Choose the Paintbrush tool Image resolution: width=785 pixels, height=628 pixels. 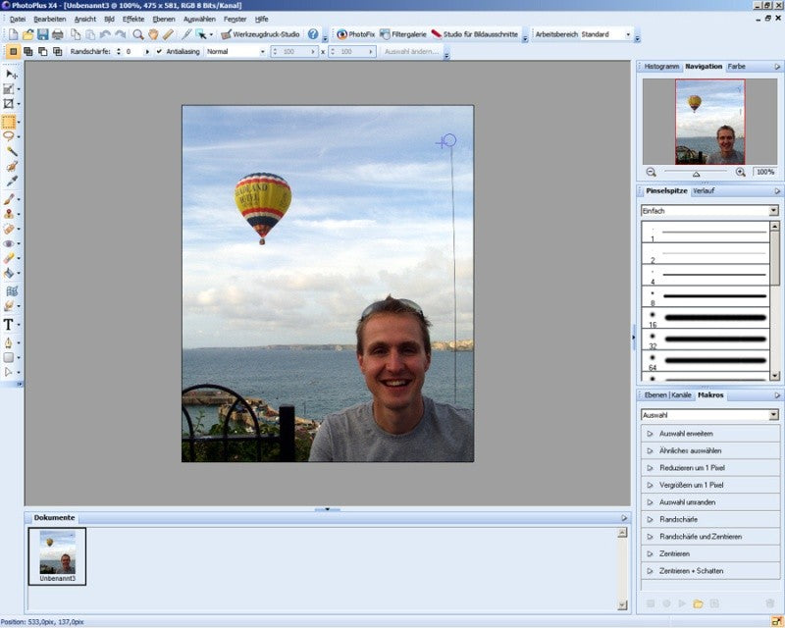tap(9, 199)
